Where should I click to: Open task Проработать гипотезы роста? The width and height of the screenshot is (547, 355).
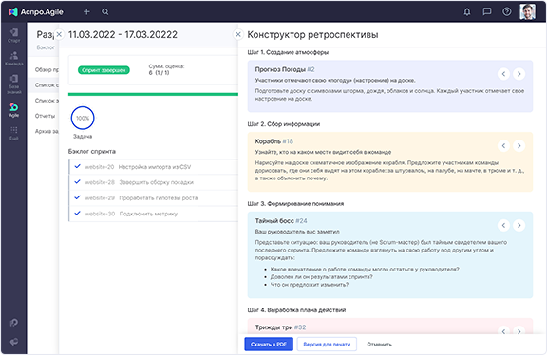(x=159, y=198)
